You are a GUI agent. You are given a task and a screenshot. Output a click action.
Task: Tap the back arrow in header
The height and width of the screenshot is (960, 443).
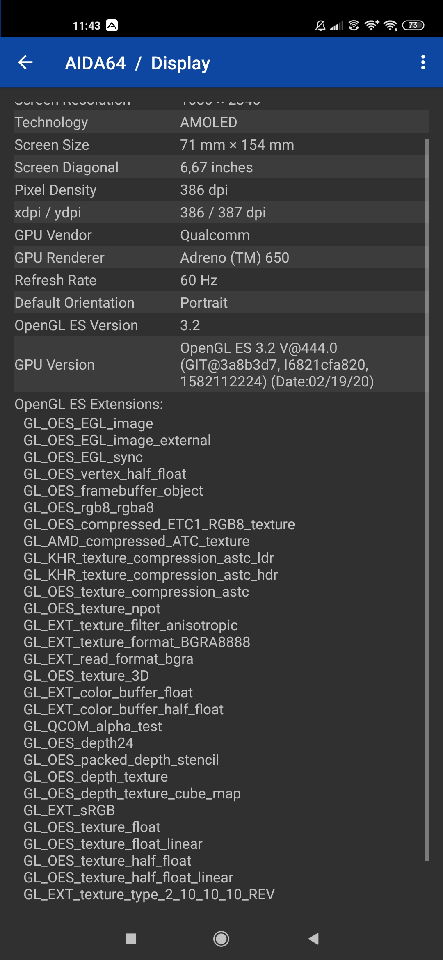(x=25, y=63)
